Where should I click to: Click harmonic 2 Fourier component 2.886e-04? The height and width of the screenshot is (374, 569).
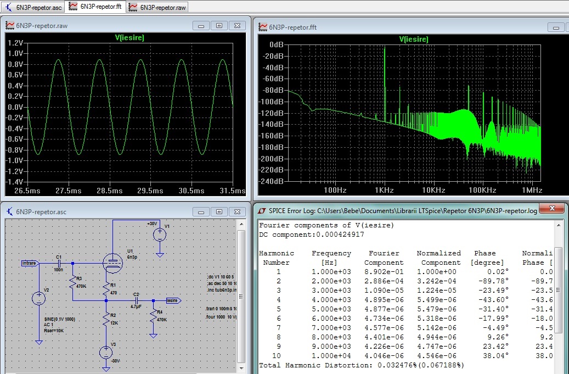pos(384,281)
